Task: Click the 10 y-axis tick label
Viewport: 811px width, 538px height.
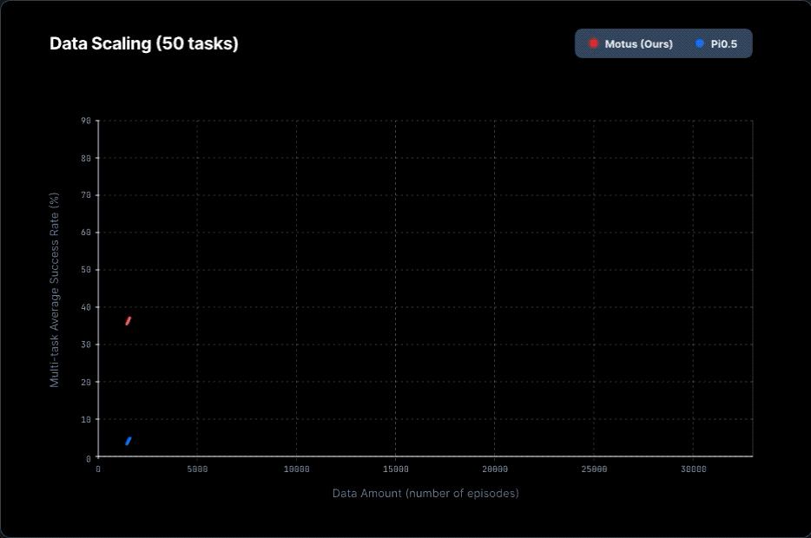Action: pos(86,419)
